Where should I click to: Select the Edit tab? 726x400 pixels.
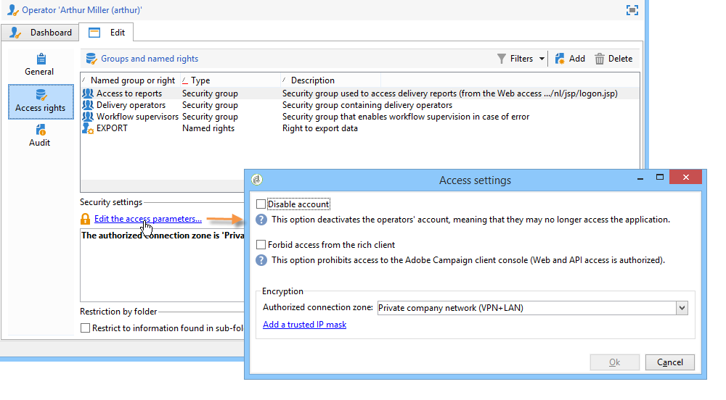[x=107, y=33]
